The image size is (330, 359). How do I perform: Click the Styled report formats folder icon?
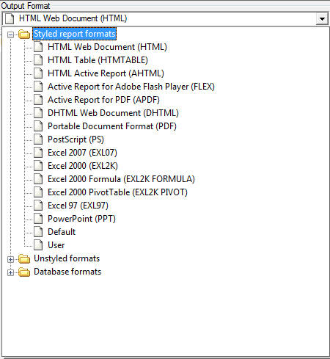click(24, 34)
